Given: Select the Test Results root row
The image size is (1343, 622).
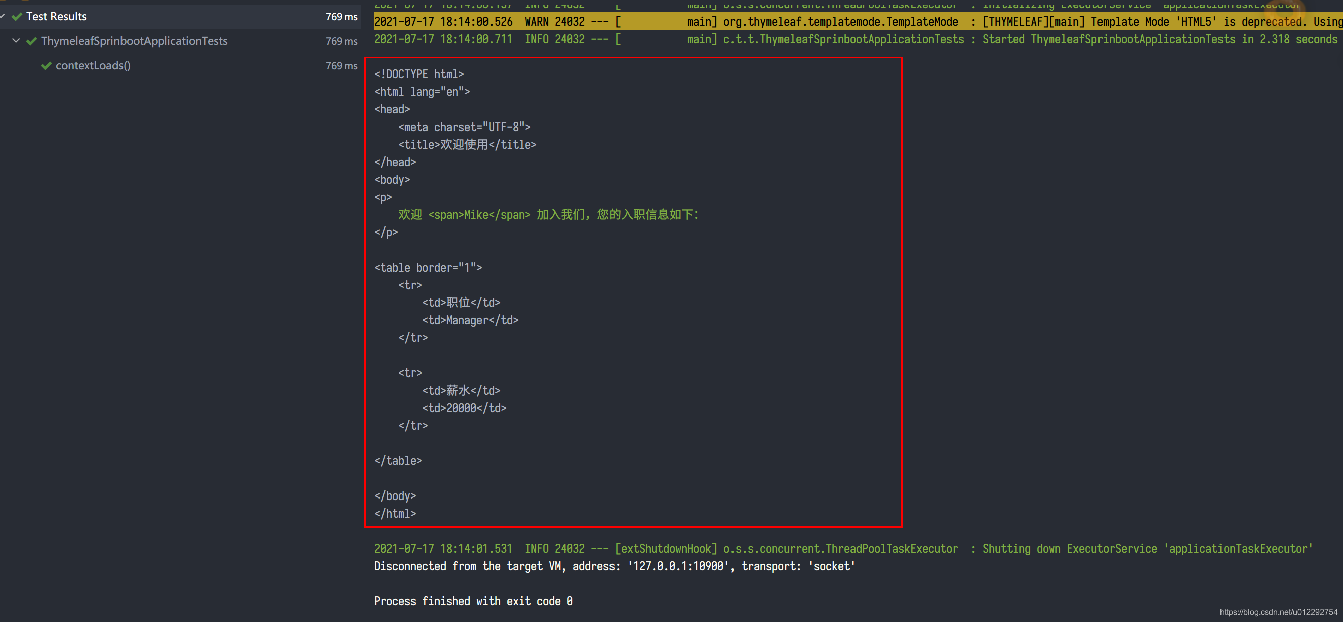Looking at the screenshot, I should (180, 16).
